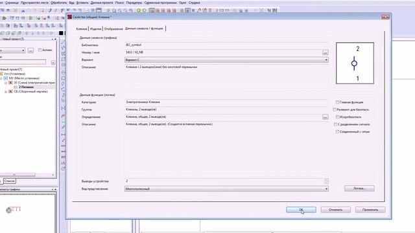The height and width of the screenshot is (233, 415).
Task: Click filter dropdown arrow under navigator search
Action: coord(53,63)
